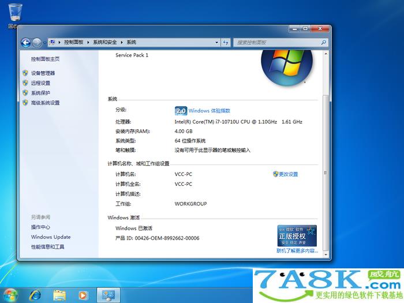The height and width of the screenshot is (303, 404).
Task: Close the System window
Action: tap(320, 29)
